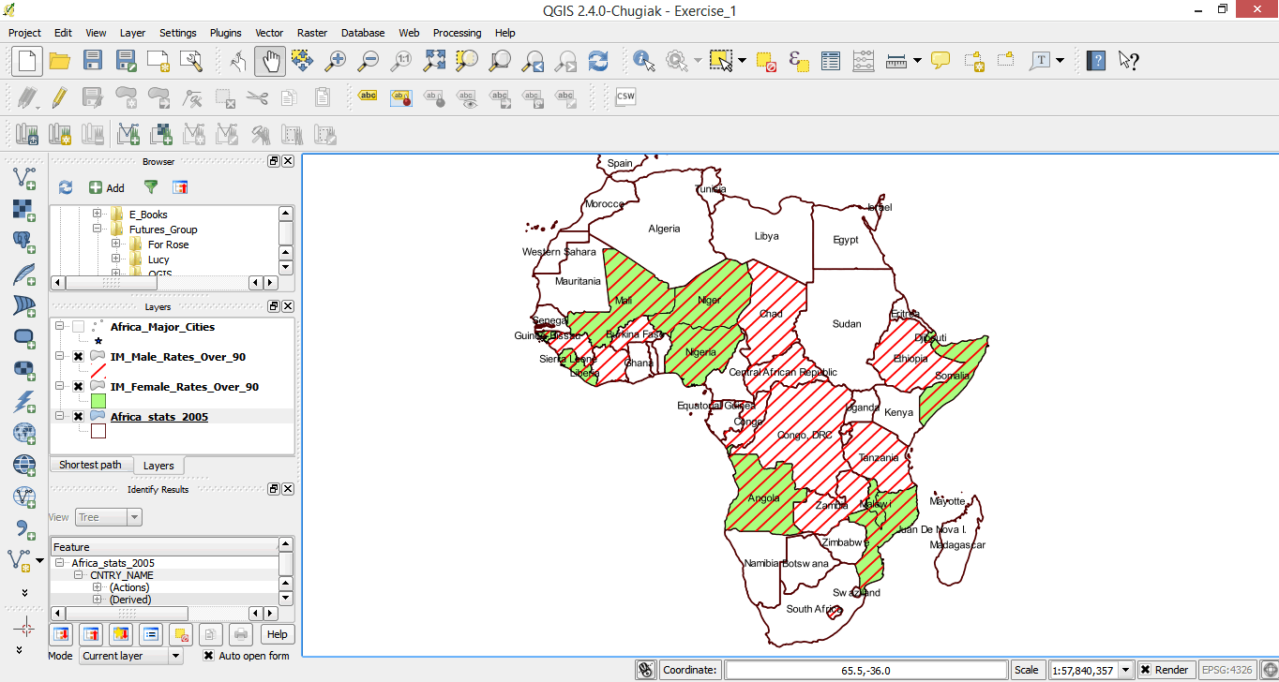Zoom to native 1:1 resolution
This screenshot has height=682, width=1279.
401,61
